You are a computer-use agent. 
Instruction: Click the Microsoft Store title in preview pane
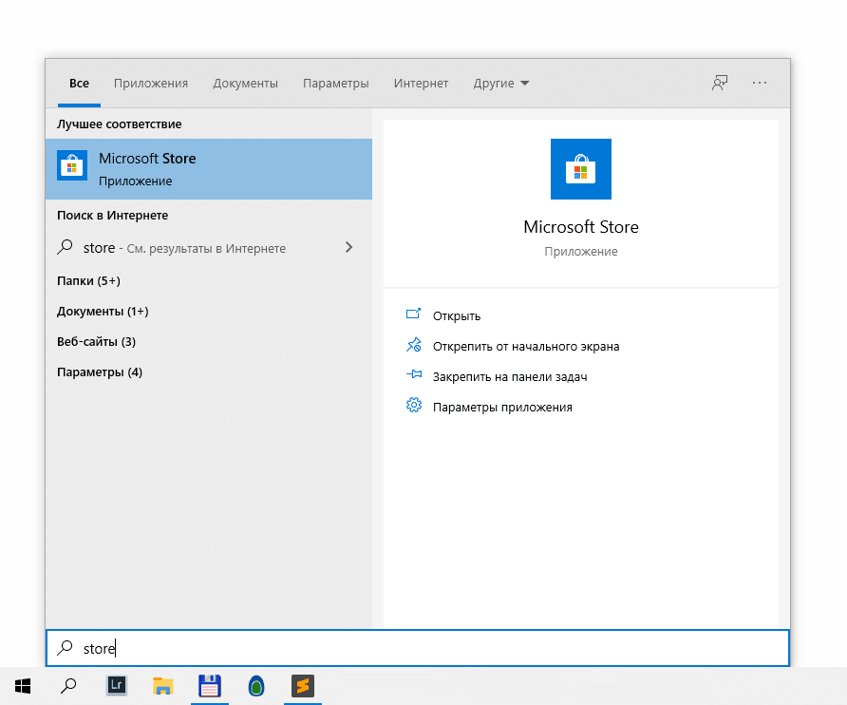point(581,226)
